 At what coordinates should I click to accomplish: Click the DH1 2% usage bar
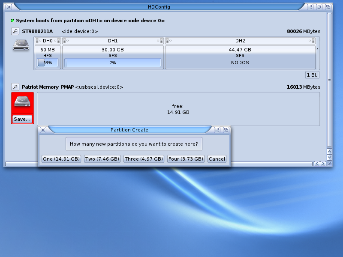(113, 63)
